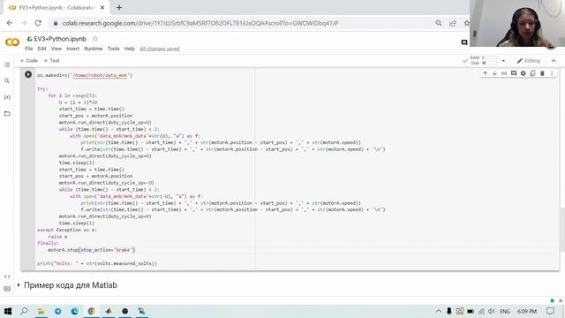Open notebook comments from header
This screenshot has height=318, width=565.
[464, 42]
